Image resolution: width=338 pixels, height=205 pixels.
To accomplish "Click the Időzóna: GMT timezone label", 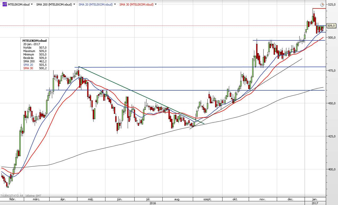I will [x=34, y=195].
